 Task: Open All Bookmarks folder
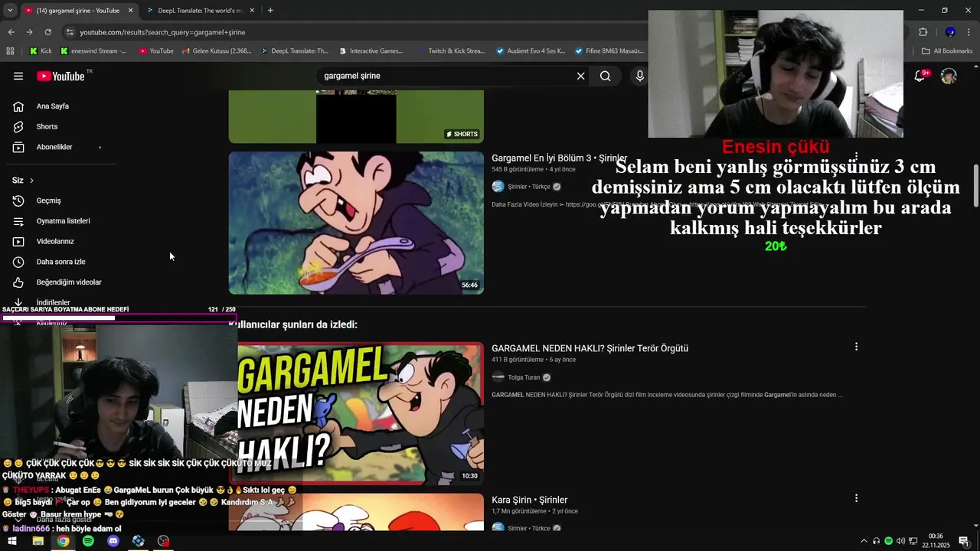click(947, 51)
